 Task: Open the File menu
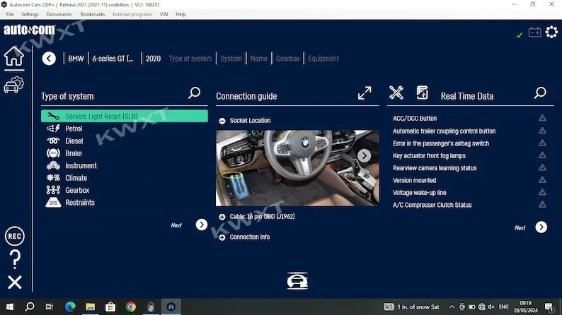coord(10,14)
